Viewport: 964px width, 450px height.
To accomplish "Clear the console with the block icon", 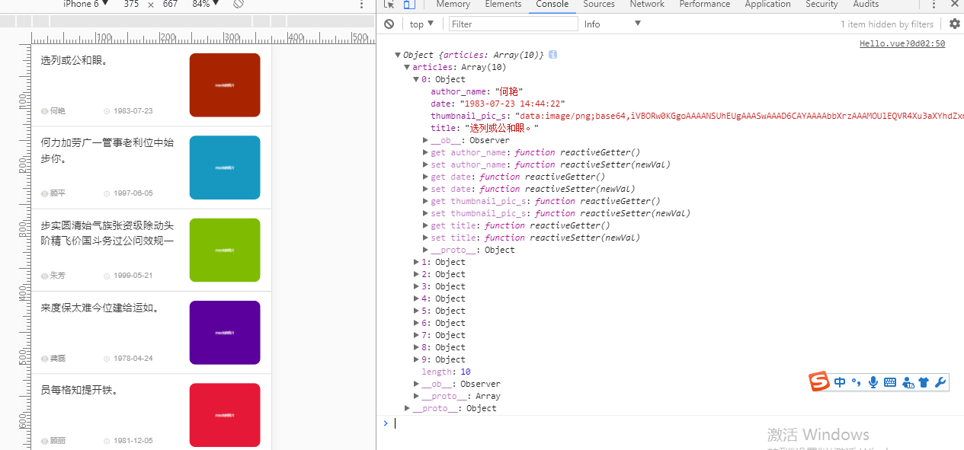I will point(389,24).
